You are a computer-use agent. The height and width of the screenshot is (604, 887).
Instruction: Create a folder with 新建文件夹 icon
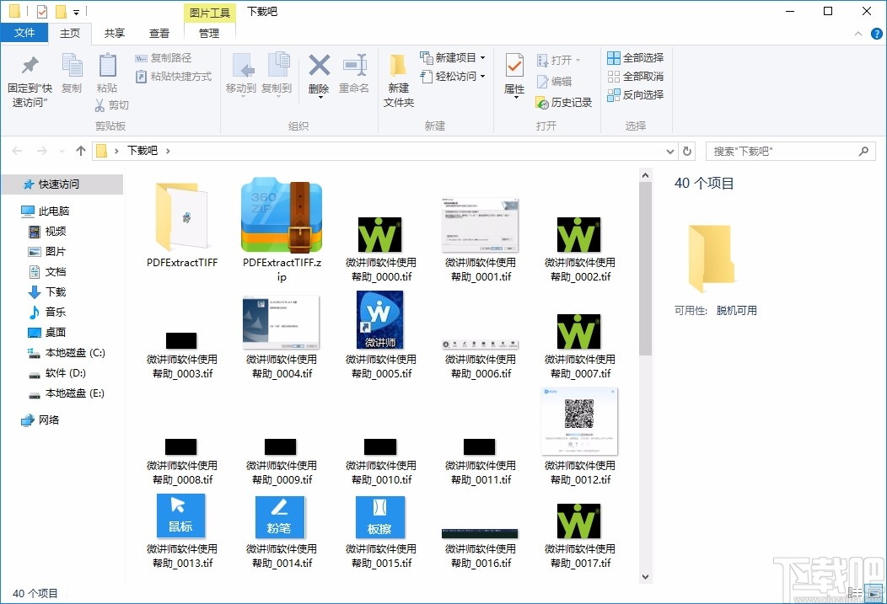pyautogui.click(x=398, y=80)
